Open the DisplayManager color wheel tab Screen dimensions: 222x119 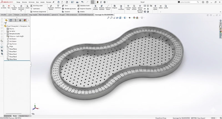[x=25, y=20]
